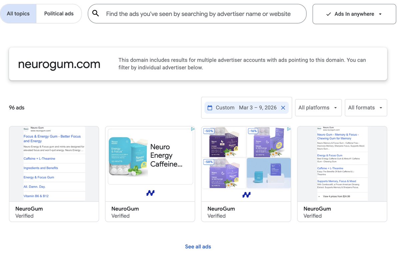Clear the custom date filter with the X

coord(283,108)
